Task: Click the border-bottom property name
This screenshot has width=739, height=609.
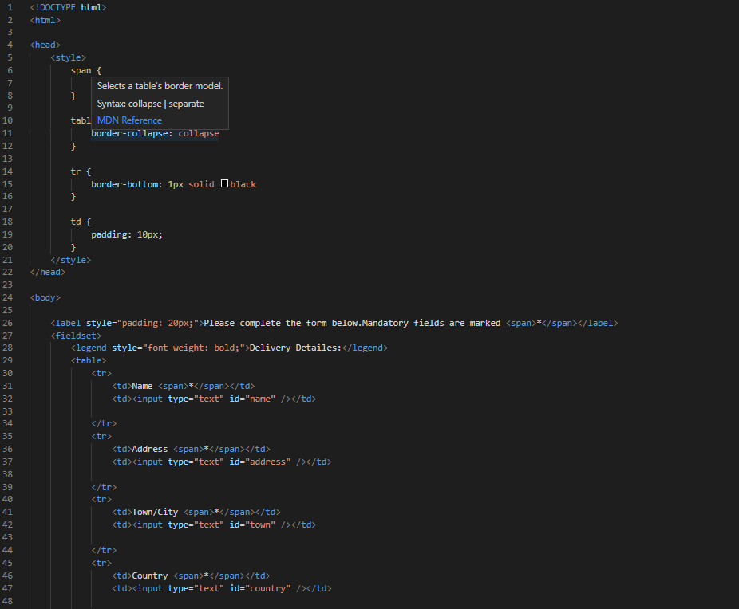Action: (x=125, y=184)
